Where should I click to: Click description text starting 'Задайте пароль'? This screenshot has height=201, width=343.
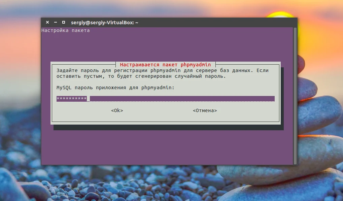(x=163, y=73)
